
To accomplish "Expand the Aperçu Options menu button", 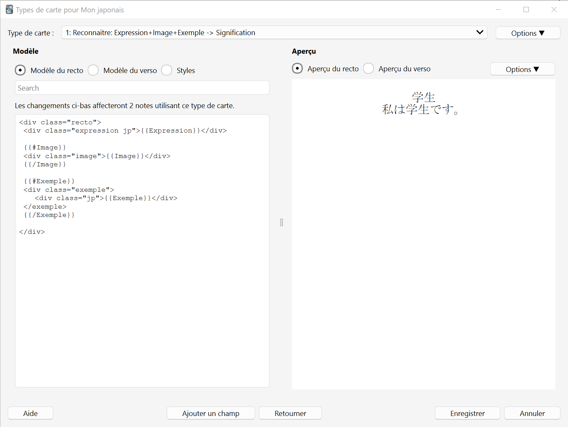I will (x=522, y=69).
